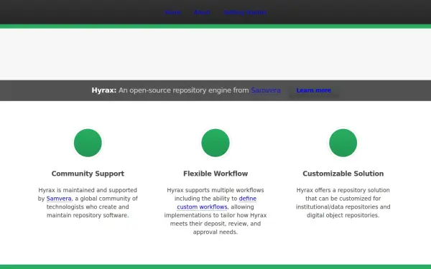
Task: Open the About navigation link
Action: point(202,12)
